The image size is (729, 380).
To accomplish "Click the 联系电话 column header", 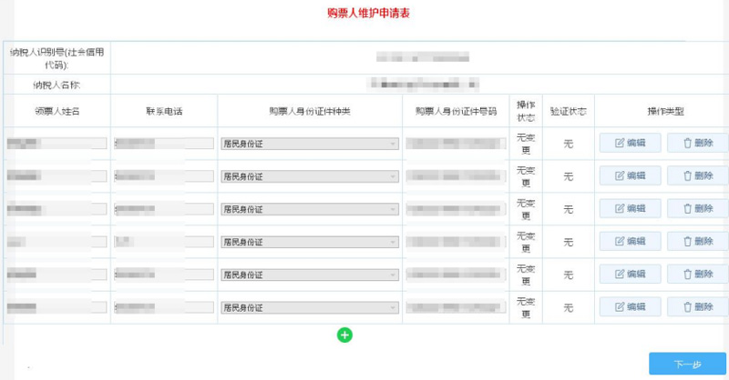I will click(164, 111).
